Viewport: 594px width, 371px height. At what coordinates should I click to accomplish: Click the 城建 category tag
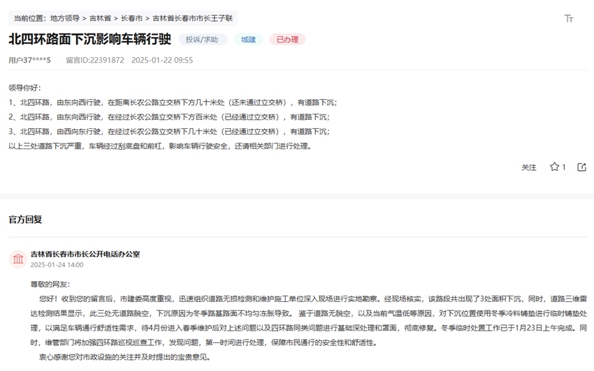pyautogui.click(x=248, y=40)
